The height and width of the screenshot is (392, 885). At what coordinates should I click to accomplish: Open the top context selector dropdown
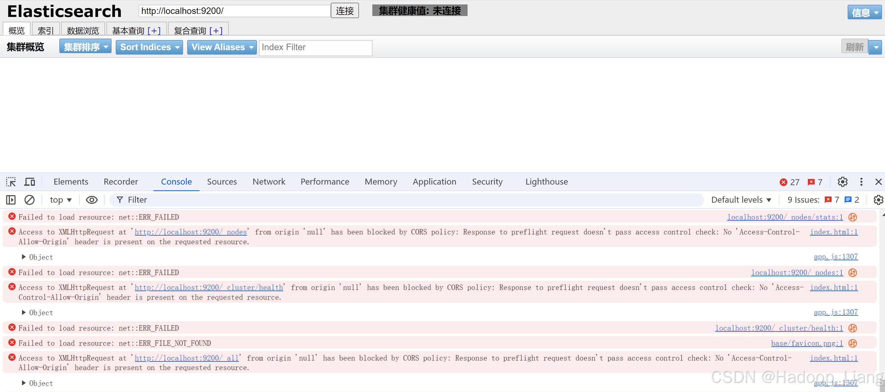click(x=61, y=200)
